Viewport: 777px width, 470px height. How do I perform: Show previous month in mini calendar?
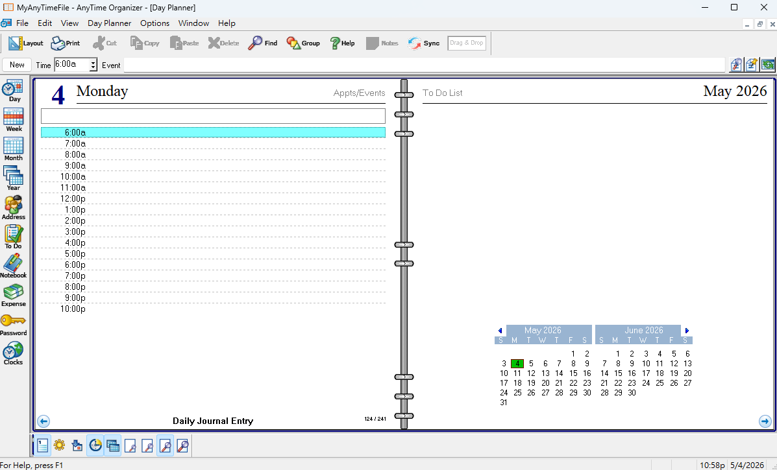click(500, 331)
